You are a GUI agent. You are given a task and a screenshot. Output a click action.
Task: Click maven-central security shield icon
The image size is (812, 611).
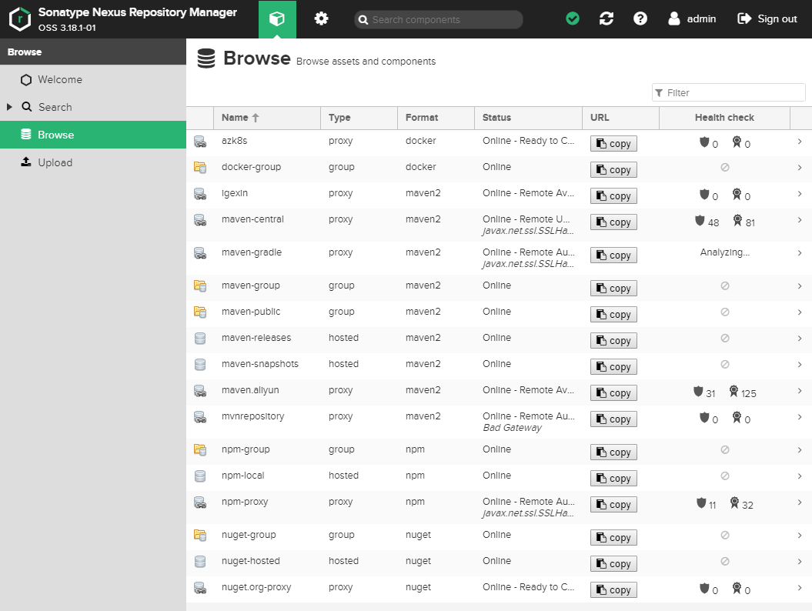click(x=700, y=221)
